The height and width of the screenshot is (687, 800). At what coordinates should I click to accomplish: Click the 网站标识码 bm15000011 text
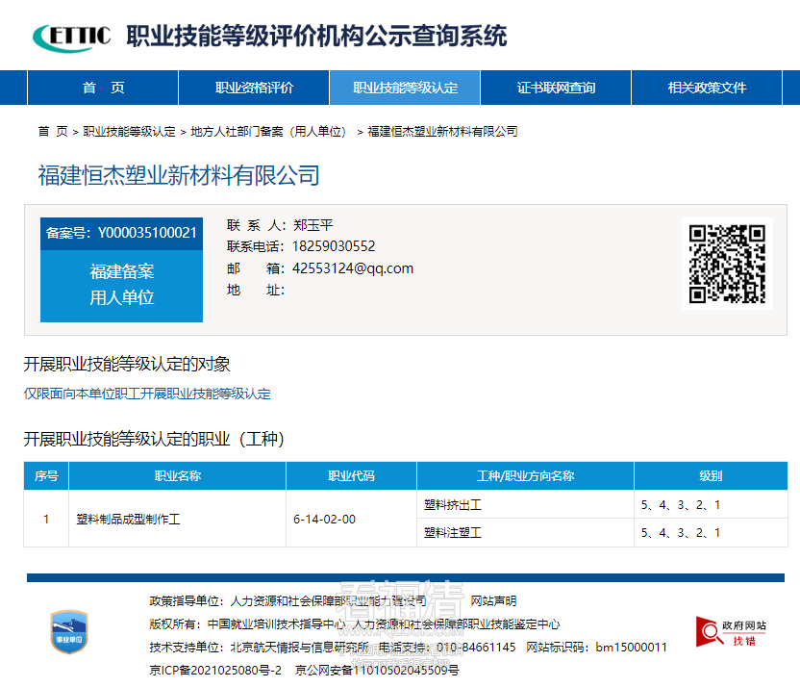pyautogui.click(x=596, y=648)
